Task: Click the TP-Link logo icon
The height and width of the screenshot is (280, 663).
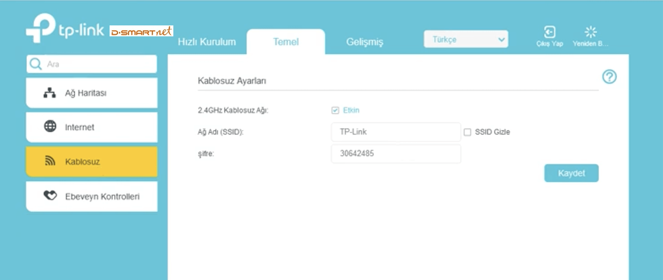Action: point(40,28)
